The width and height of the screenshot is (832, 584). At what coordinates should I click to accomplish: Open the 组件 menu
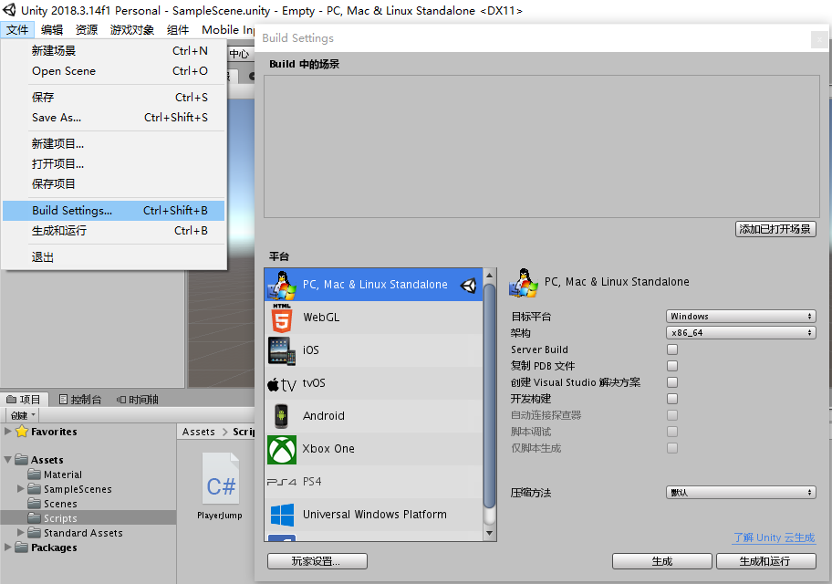point(178,30)
